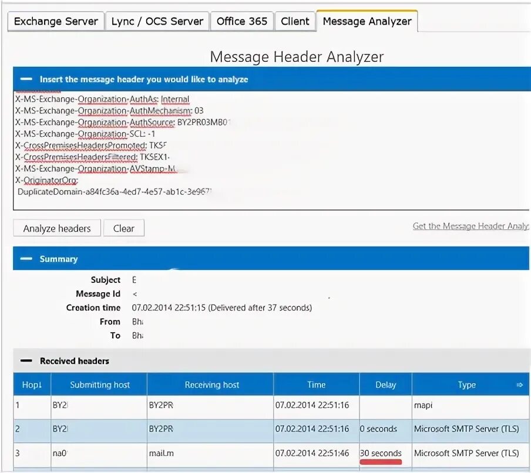Click the X-MS-Exchange-Organization-AuthAs: Internal line
531x473 pixels.
102,99
